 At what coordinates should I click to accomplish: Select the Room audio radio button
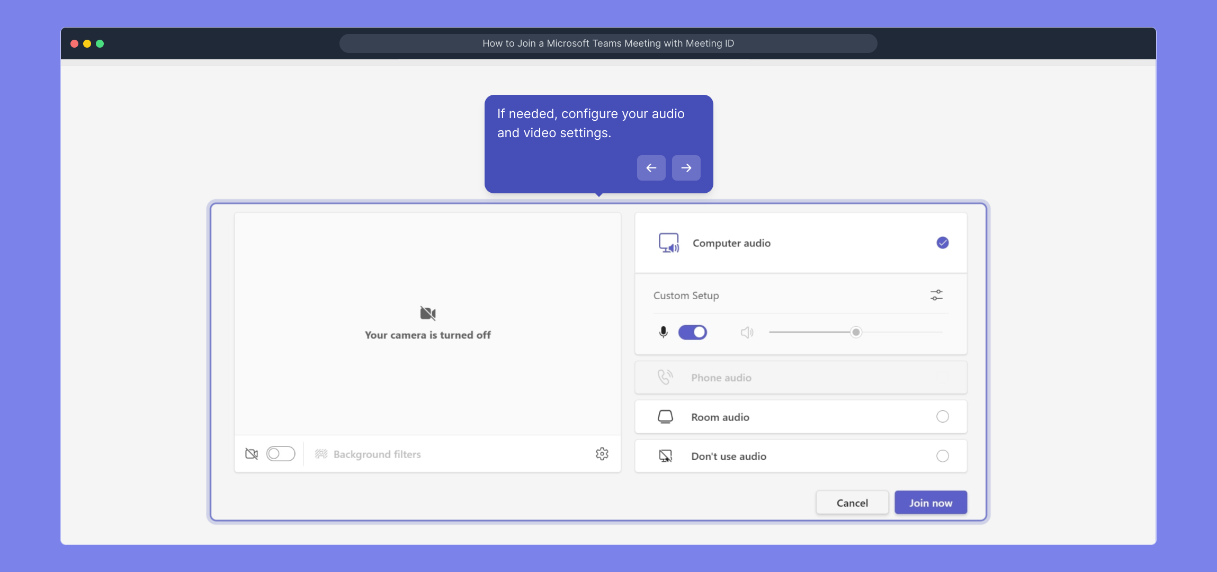943,416
